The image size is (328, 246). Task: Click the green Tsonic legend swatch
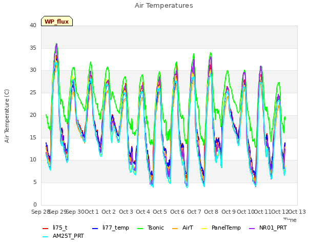tap(140, 228)
